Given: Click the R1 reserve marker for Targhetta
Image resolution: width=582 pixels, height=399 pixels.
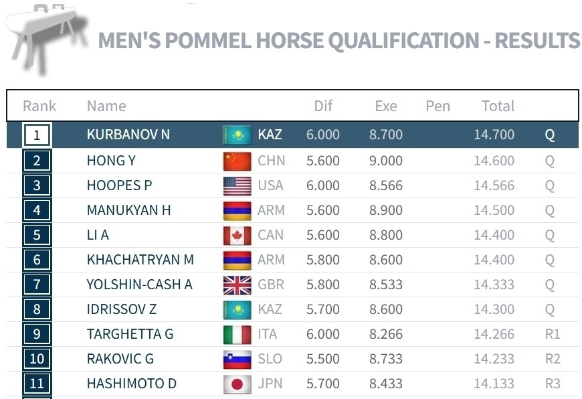Looking at the screenshot, I should [552, 334].
